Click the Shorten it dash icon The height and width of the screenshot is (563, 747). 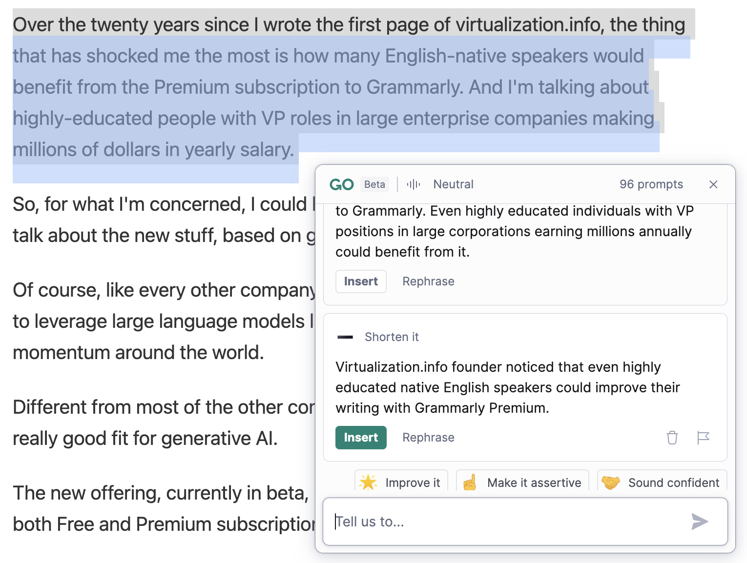pos(345,337)
